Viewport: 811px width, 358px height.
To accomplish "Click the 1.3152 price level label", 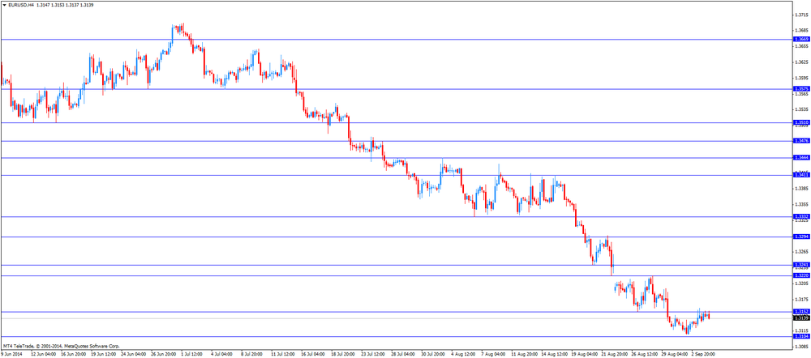I will click(800, 312).
